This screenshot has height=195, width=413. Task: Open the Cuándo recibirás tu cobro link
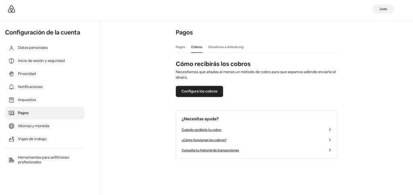point(201,130)
